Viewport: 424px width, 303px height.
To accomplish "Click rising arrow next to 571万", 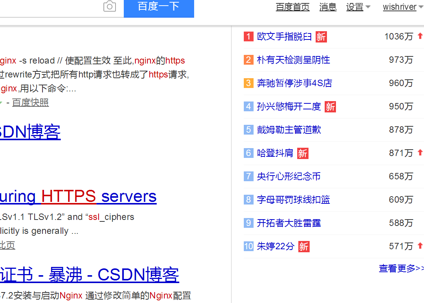I will (x=420, y=246).
